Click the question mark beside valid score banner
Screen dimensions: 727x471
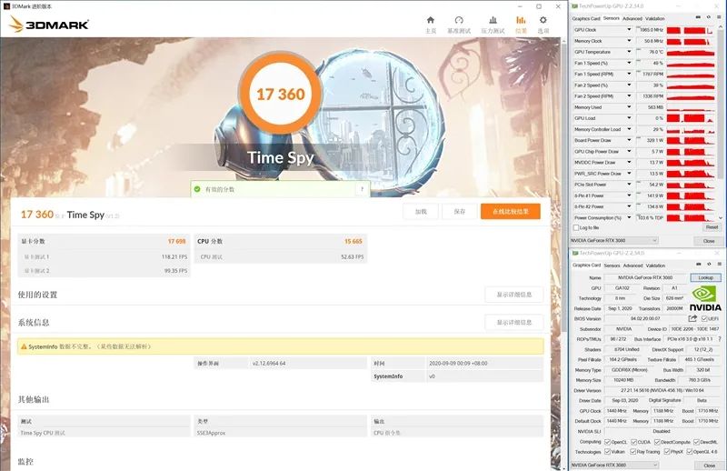[362, 189]
